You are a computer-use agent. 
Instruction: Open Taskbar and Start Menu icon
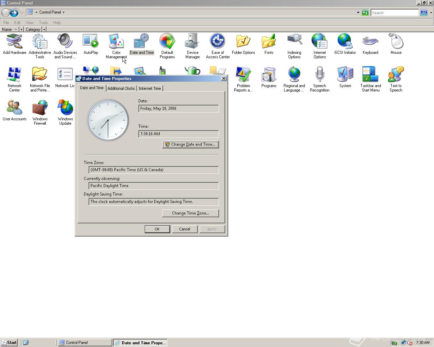370,79
